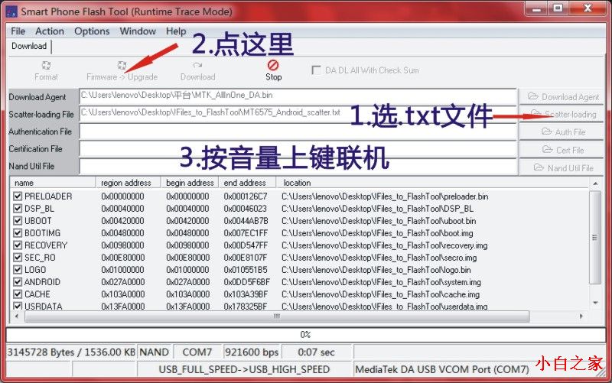Screen dimensions: 612x383
Task: Click the Cert File folder icon button
Action: (x=548, y=150)
